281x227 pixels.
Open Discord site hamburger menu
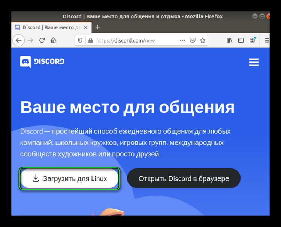(254, 62)
